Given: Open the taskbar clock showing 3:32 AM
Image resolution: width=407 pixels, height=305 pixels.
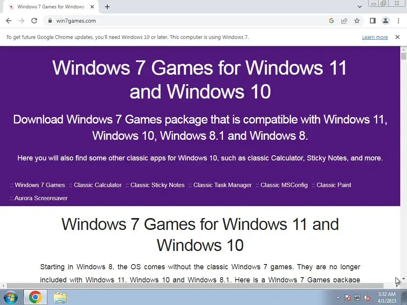Looking at the screenshot, I should coord(387,297).
